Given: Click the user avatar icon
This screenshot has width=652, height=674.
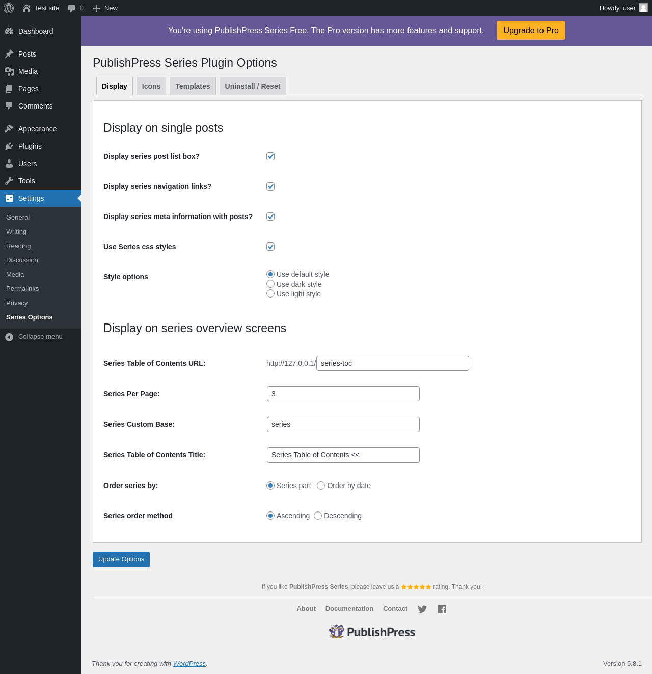Looking at the screenshot, I should click(643, 8).
